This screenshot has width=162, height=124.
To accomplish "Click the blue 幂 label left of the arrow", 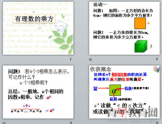I will 95,88.
